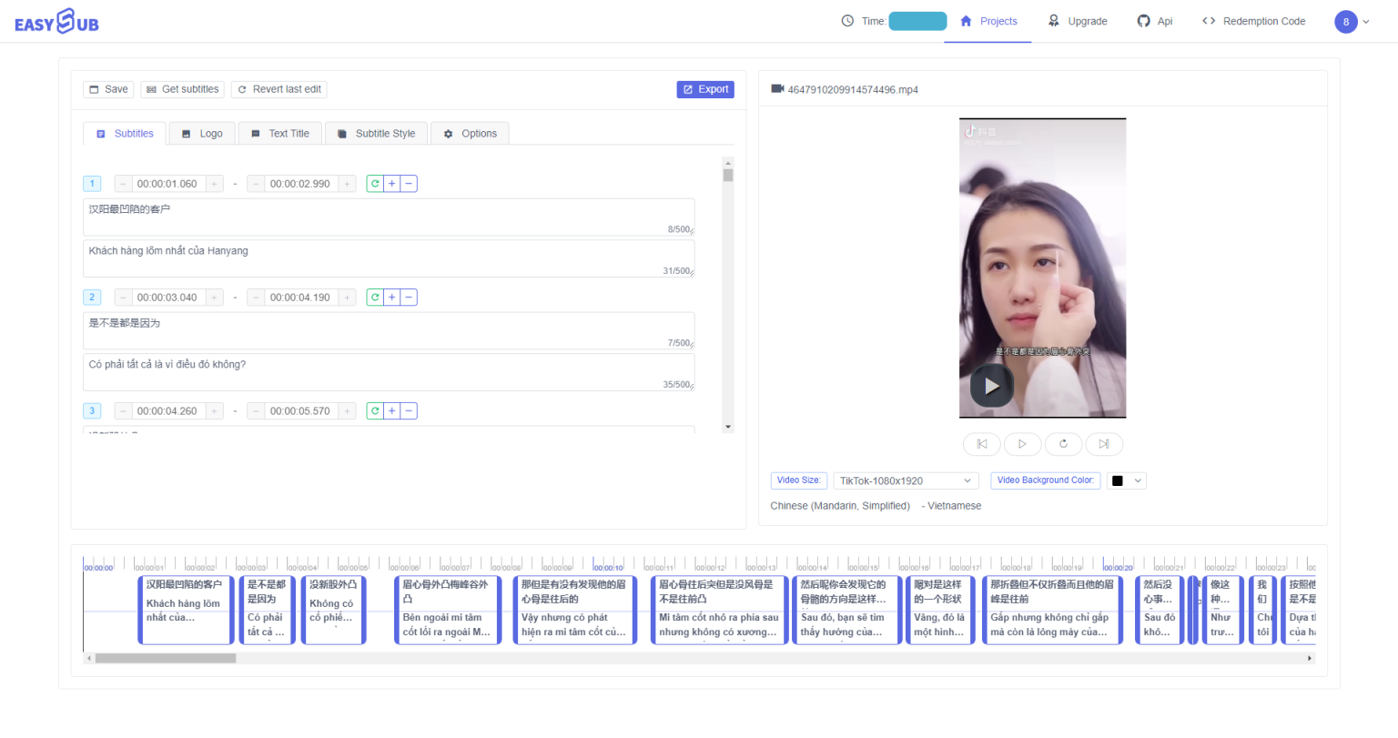Open the Video Size dropdown
This screenshot has width=1398, height=738.
(x=906, y=480)
